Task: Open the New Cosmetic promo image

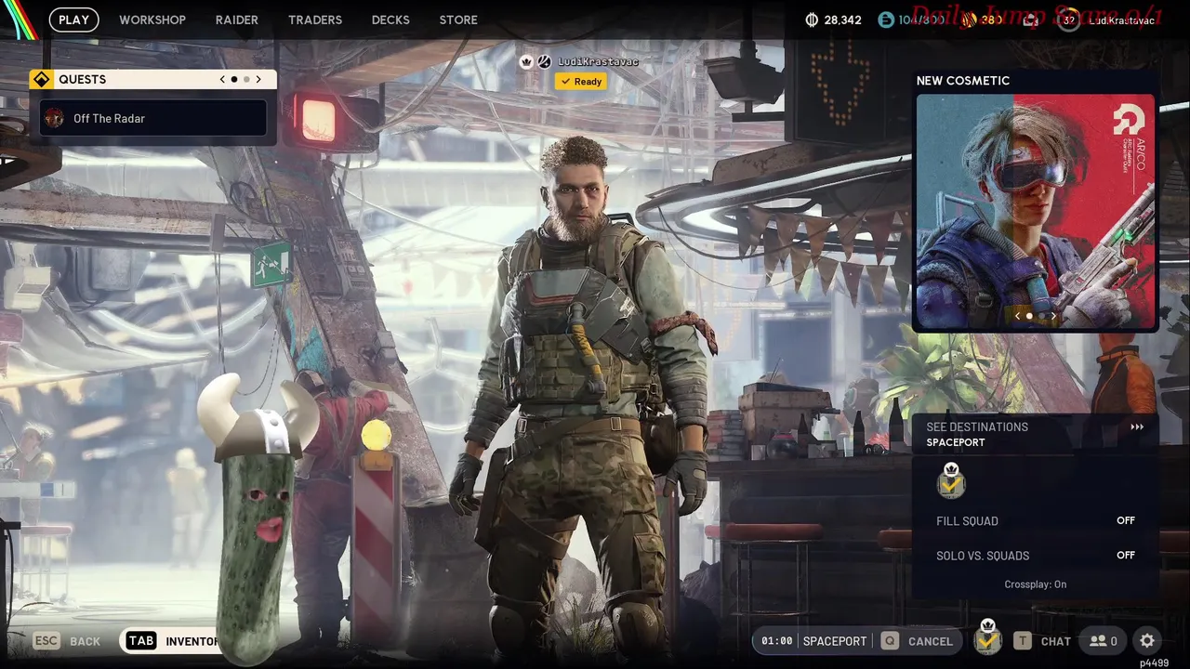Action: [1036, 212]
